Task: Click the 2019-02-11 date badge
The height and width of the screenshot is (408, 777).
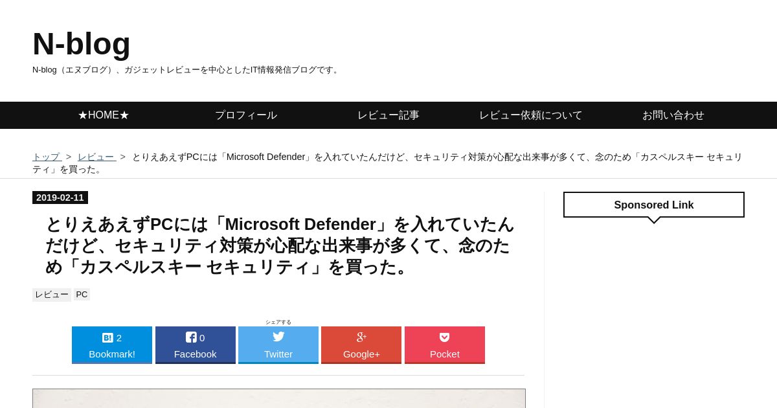Action: (x=60, y=198)
